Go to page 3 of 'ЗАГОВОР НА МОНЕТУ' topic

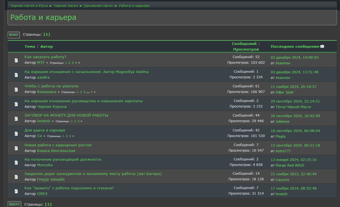pos(79,121)
